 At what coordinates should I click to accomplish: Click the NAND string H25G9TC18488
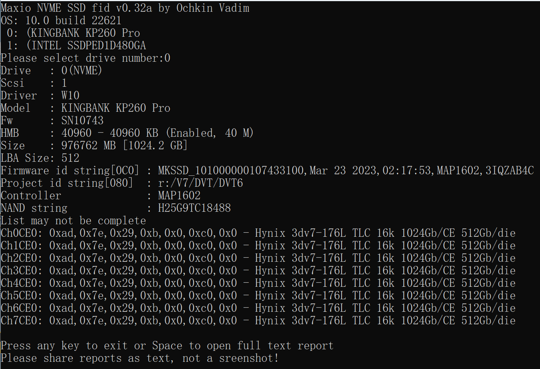(194, 208)
